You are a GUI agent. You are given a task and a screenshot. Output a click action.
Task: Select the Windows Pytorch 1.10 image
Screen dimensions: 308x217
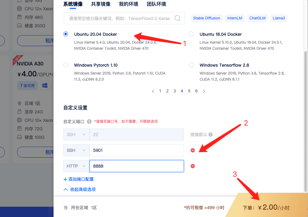click(x=66, y=65)
